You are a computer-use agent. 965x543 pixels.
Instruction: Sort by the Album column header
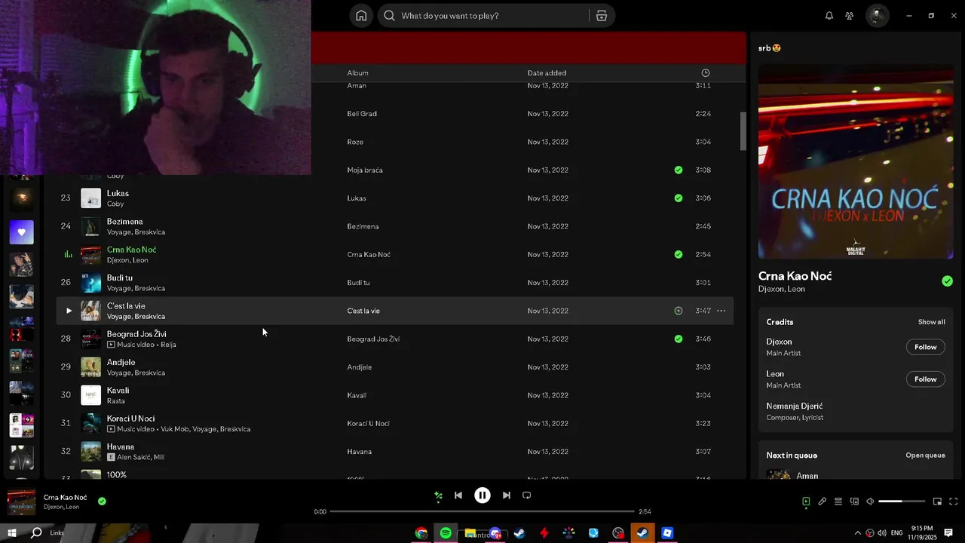pyautogui.click(x=357, y=73)
